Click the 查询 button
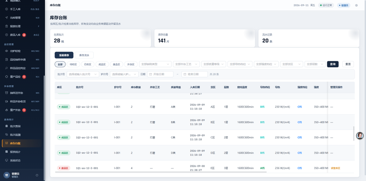The image size is (366, 181). [x=333, y=64]
